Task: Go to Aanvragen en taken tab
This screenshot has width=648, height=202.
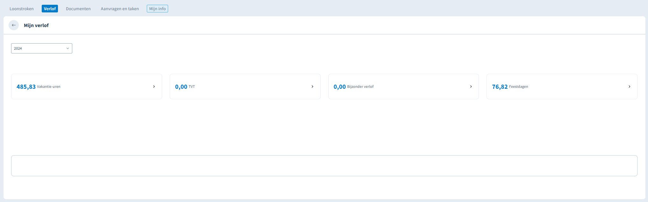Action: (120, 9)
